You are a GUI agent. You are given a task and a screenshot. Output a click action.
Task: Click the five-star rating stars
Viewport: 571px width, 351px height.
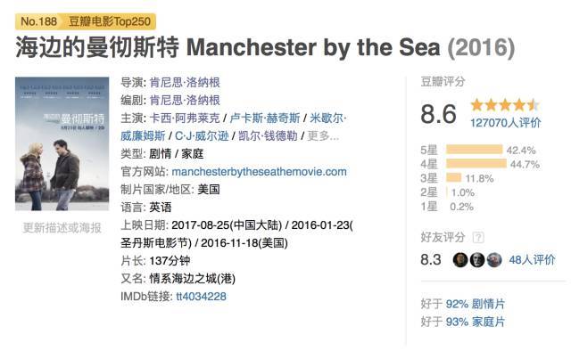[x=506, y=105]
